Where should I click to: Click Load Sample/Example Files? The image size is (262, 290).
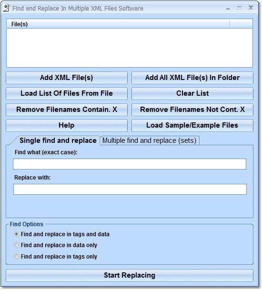[192, 125]
